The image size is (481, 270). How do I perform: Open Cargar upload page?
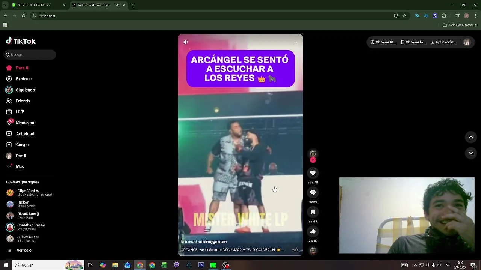click(x=18, y=145)
